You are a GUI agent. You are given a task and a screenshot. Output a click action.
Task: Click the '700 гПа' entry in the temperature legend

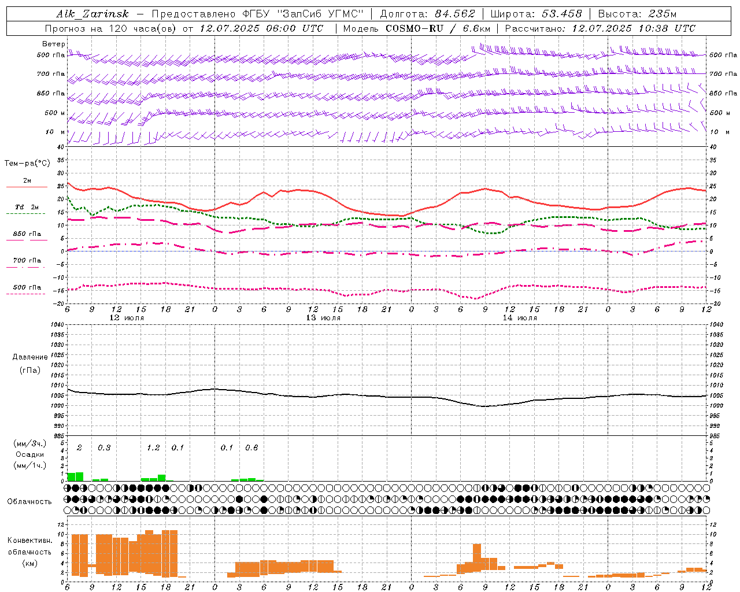click(27, 261)
